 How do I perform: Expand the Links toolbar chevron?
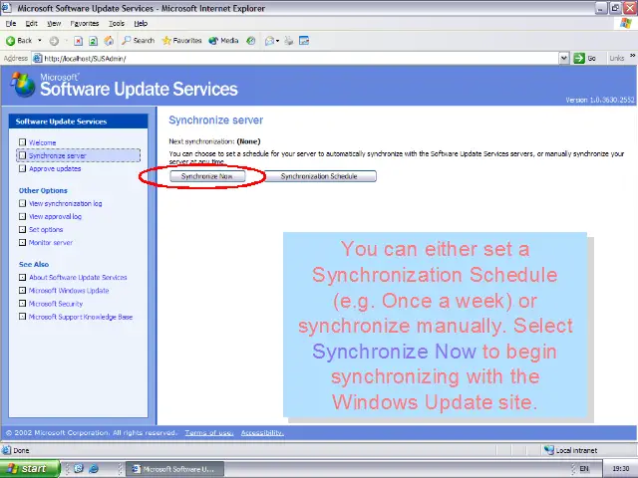[x=633, y=56]
